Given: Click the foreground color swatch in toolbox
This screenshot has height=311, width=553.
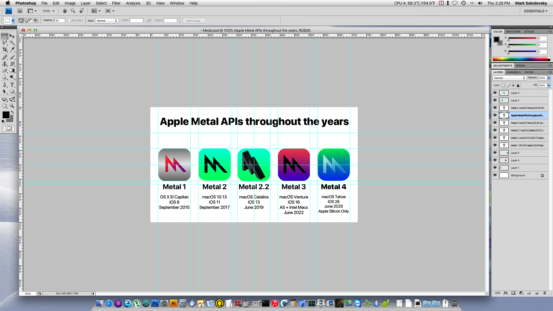Looking at the screenshot, I should click(x=5, y=115).
